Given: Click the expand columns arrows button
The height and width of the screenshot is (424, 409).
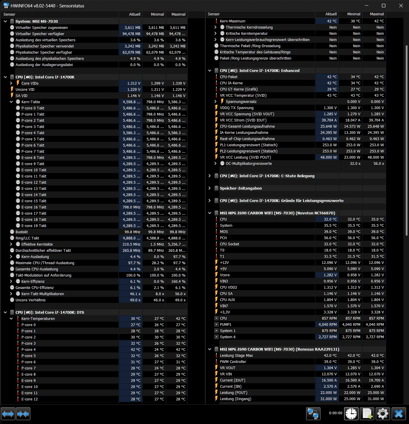Looking at the screenshot, I should click(x=8, y=414).
